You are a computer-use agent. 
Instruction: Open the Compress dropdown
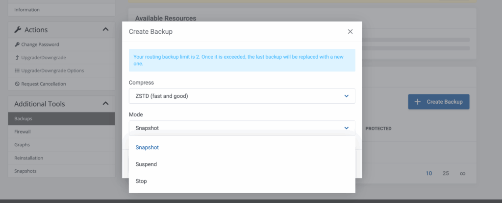242,96
